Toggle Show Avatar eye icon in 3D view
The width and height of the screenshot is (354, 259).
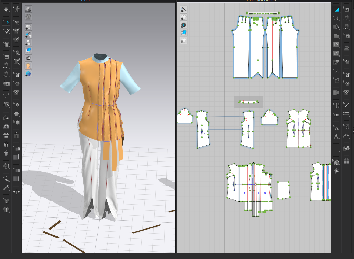point(28,43)
